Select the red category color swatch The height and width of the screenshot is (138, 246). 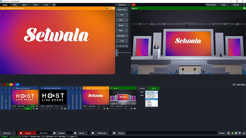click(x=5, y=85)
